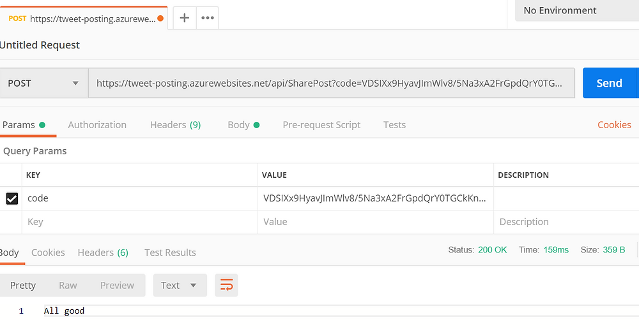This screenshot has width=639, height=329.
Task: Select the Raw response view
Action: pos(68,285)
